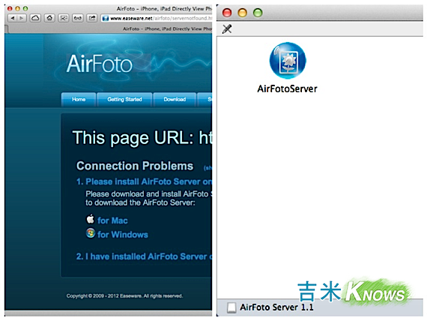Open iCloud Tabs in Safari toolbar
The height and width of the screenshot is (321, 427).
click(x=35, y=18)
